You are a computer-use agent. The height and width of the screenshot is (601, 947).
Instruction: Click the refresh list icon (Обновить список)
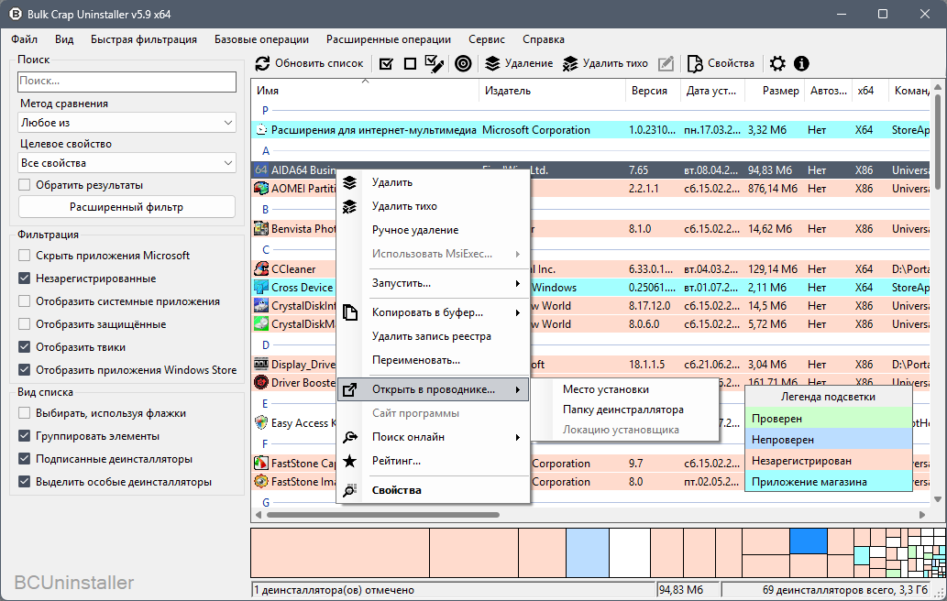tap(263, 63)
